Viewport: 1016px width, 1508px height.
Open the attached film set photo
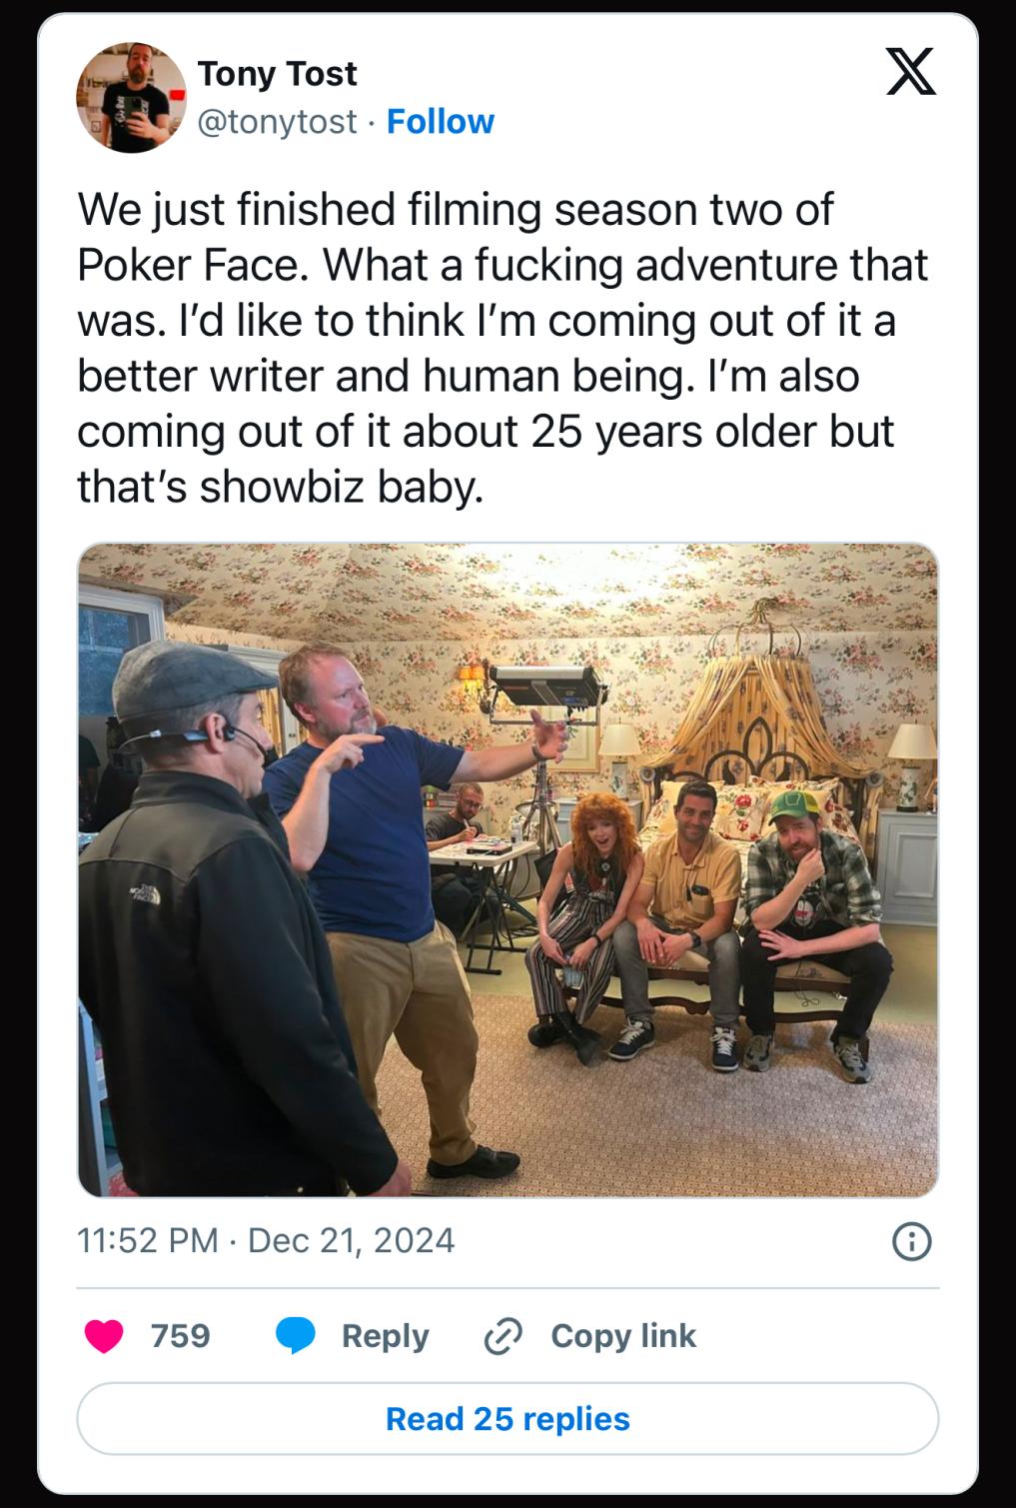point(508,869)
